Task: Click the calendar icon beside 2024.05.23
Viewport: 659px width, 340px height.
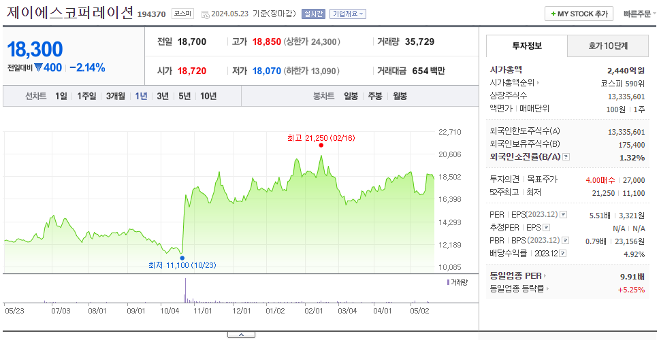Action: point(206,14)
